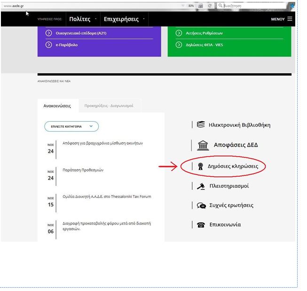Expand the Επιχειρήσεις dropdown in header

click(x=144, y=19)
